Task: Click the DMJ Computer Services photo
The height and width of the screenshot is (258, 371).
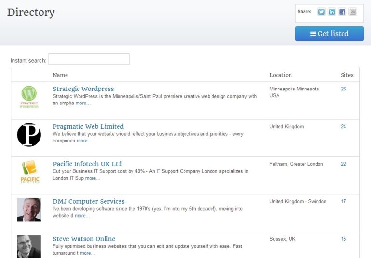Action: pos(29,210)
